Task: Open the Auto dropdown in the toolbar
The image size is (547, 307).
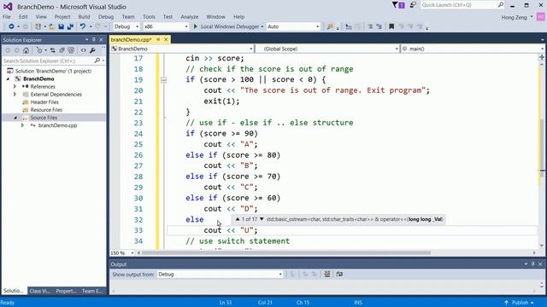Action: 293,26
